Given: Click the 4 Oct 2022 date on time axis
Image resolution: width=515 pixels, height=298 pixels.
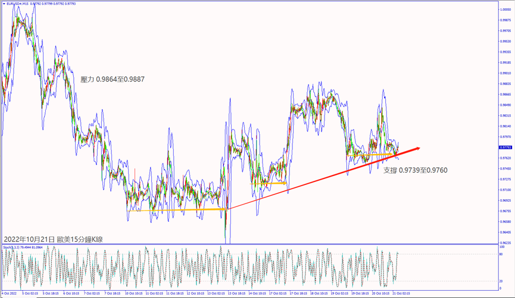Looking at the screenshot, I should (10, 293).
